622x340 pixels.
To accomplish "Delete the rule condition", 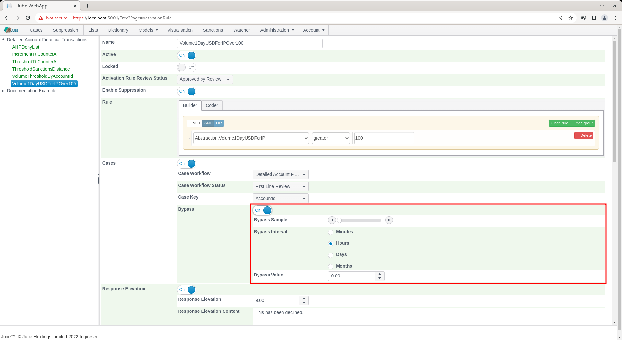I will [x=584, y=135].
